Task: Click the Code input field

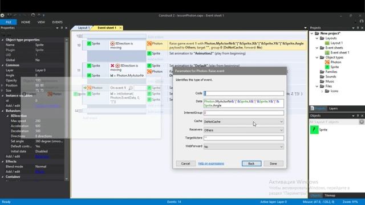Action: coord(244,93)
